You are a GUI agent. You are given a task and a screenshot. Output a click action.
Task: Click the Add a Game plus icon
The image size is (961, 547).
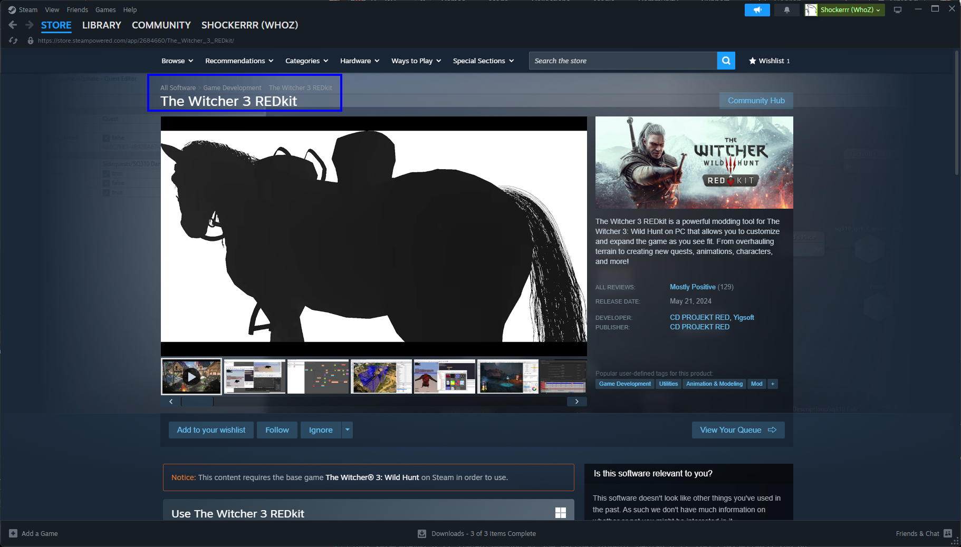click(13, 533)
